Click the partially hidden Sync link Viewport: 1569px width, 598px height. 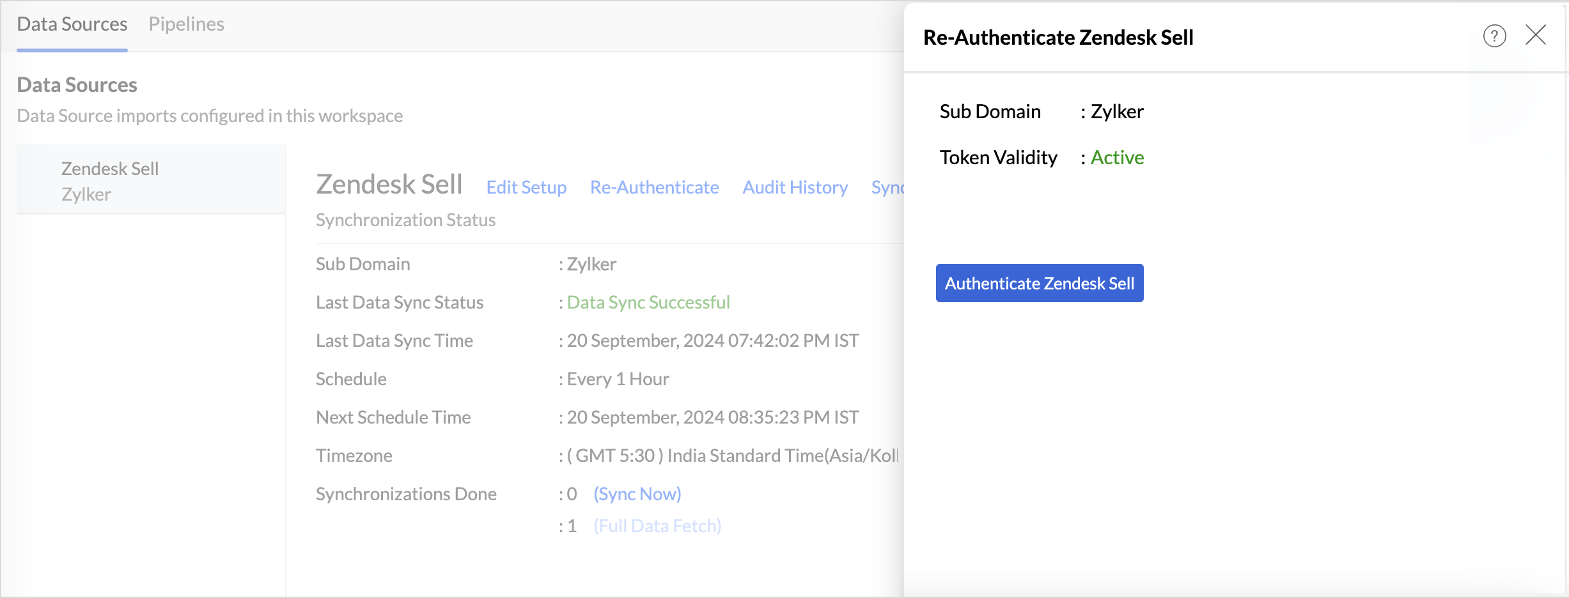click(887, 187)
